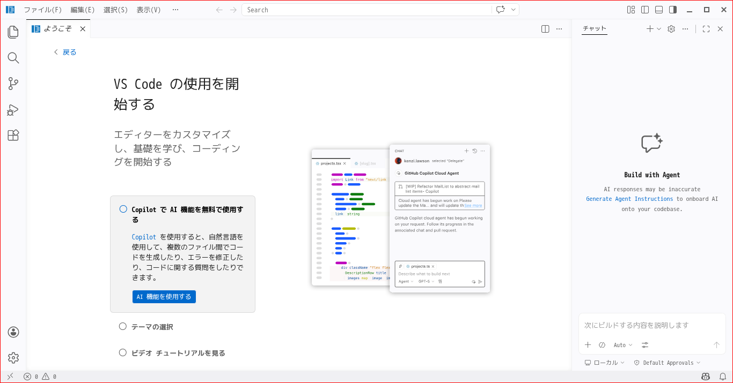The image size is (733, 383).
Task: Click the remote window indicator in status bar
Action: click(x=10, y=377)
